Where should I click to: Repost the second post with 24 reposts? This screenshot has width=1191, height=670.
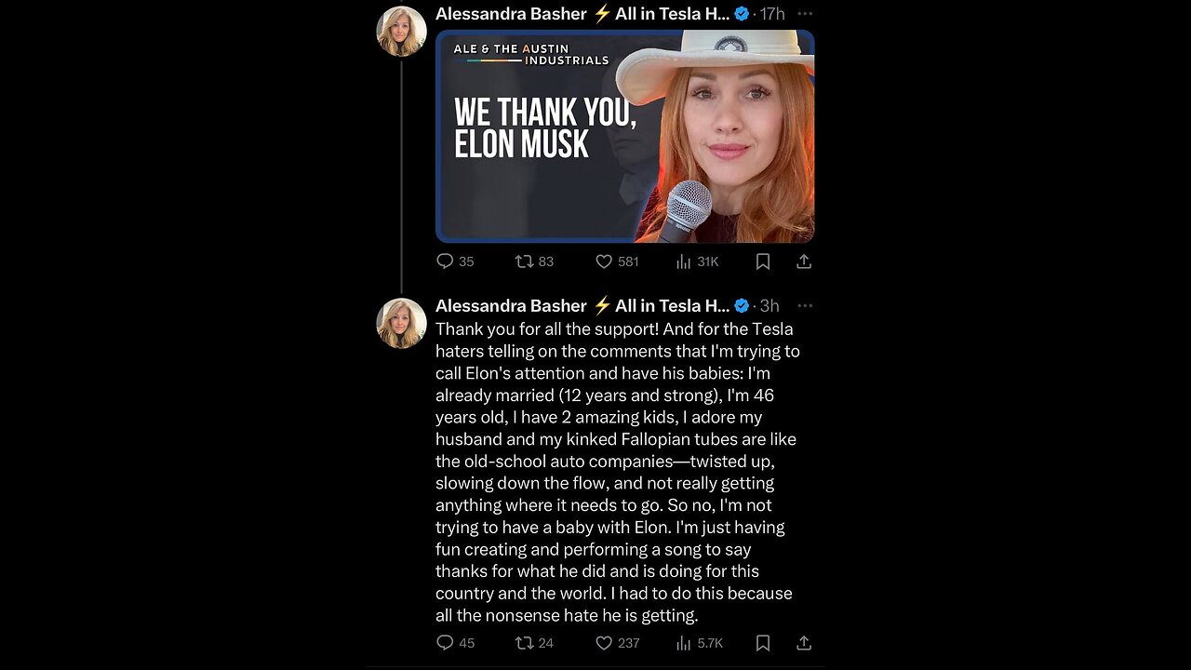pyautogui.click(x=525, y=642)
